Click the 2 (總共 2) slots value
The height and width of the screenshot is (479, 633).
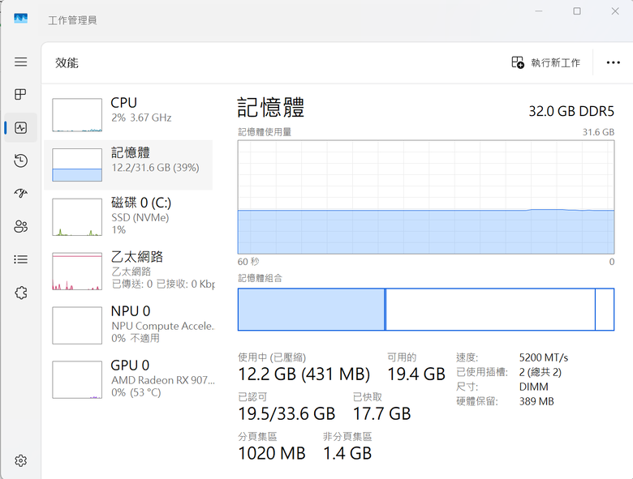point(540,372)
